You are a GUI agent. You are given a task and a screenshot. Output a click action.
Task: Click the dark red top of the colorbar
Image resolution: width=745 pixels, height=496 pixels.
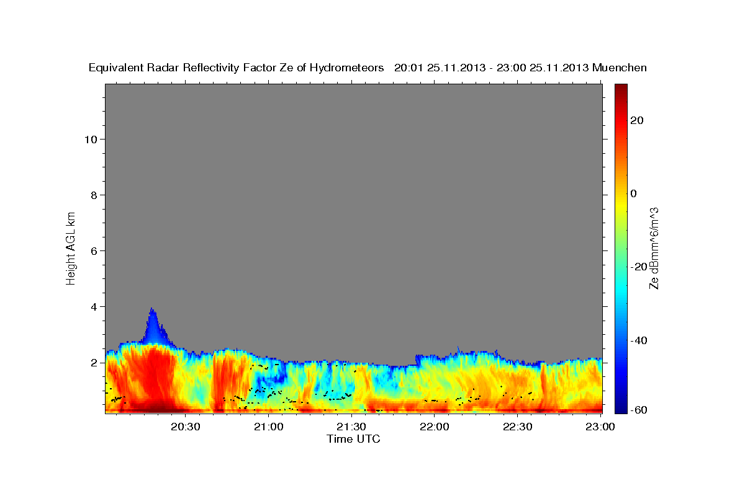(x=620, y=90)
